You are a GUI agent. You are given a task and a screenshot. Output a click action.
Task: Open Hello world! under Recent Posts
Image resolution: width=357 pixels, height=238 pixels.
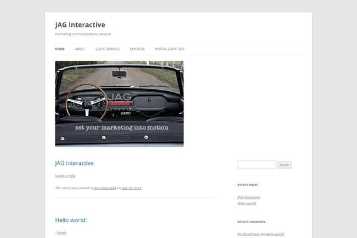246,203
